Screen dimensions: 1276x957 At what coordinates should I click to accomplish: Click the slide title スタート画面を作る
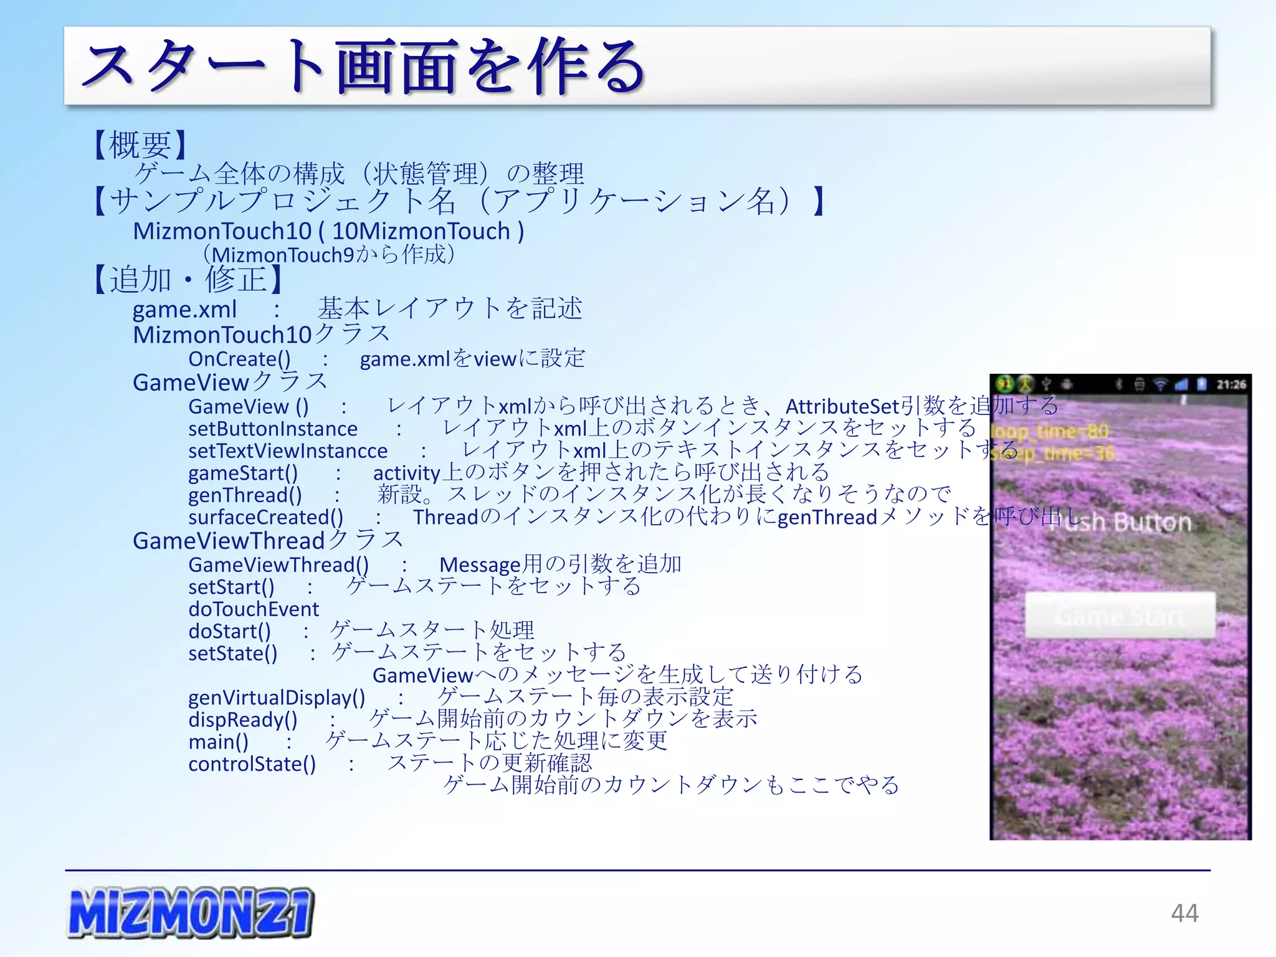tap(365, 66)
